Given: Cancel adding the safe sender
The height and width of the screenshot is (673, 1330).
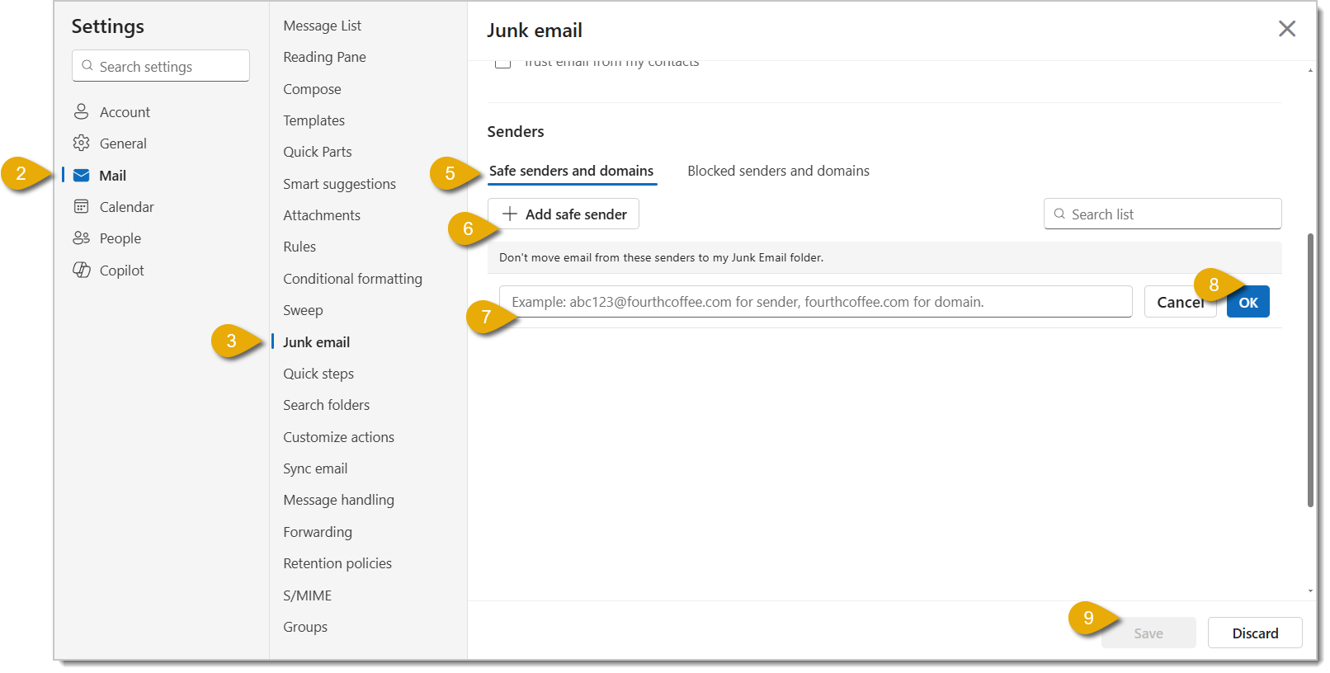Looking at the screenshot, I should pos(1180,302).
